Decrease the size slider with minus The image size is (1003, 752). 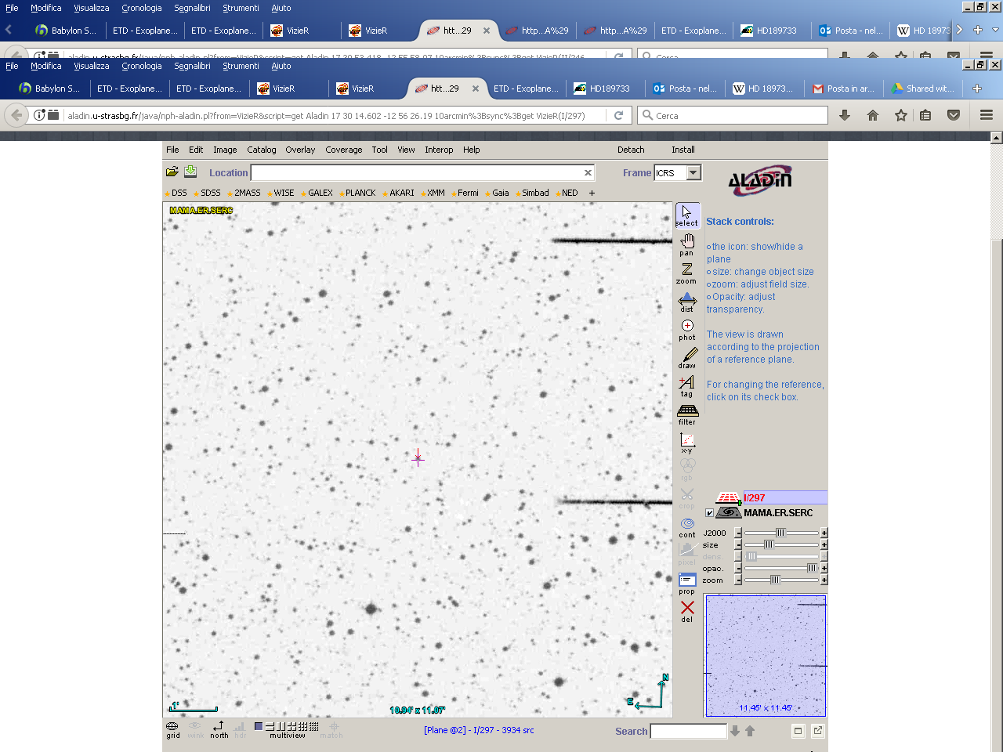738,544
